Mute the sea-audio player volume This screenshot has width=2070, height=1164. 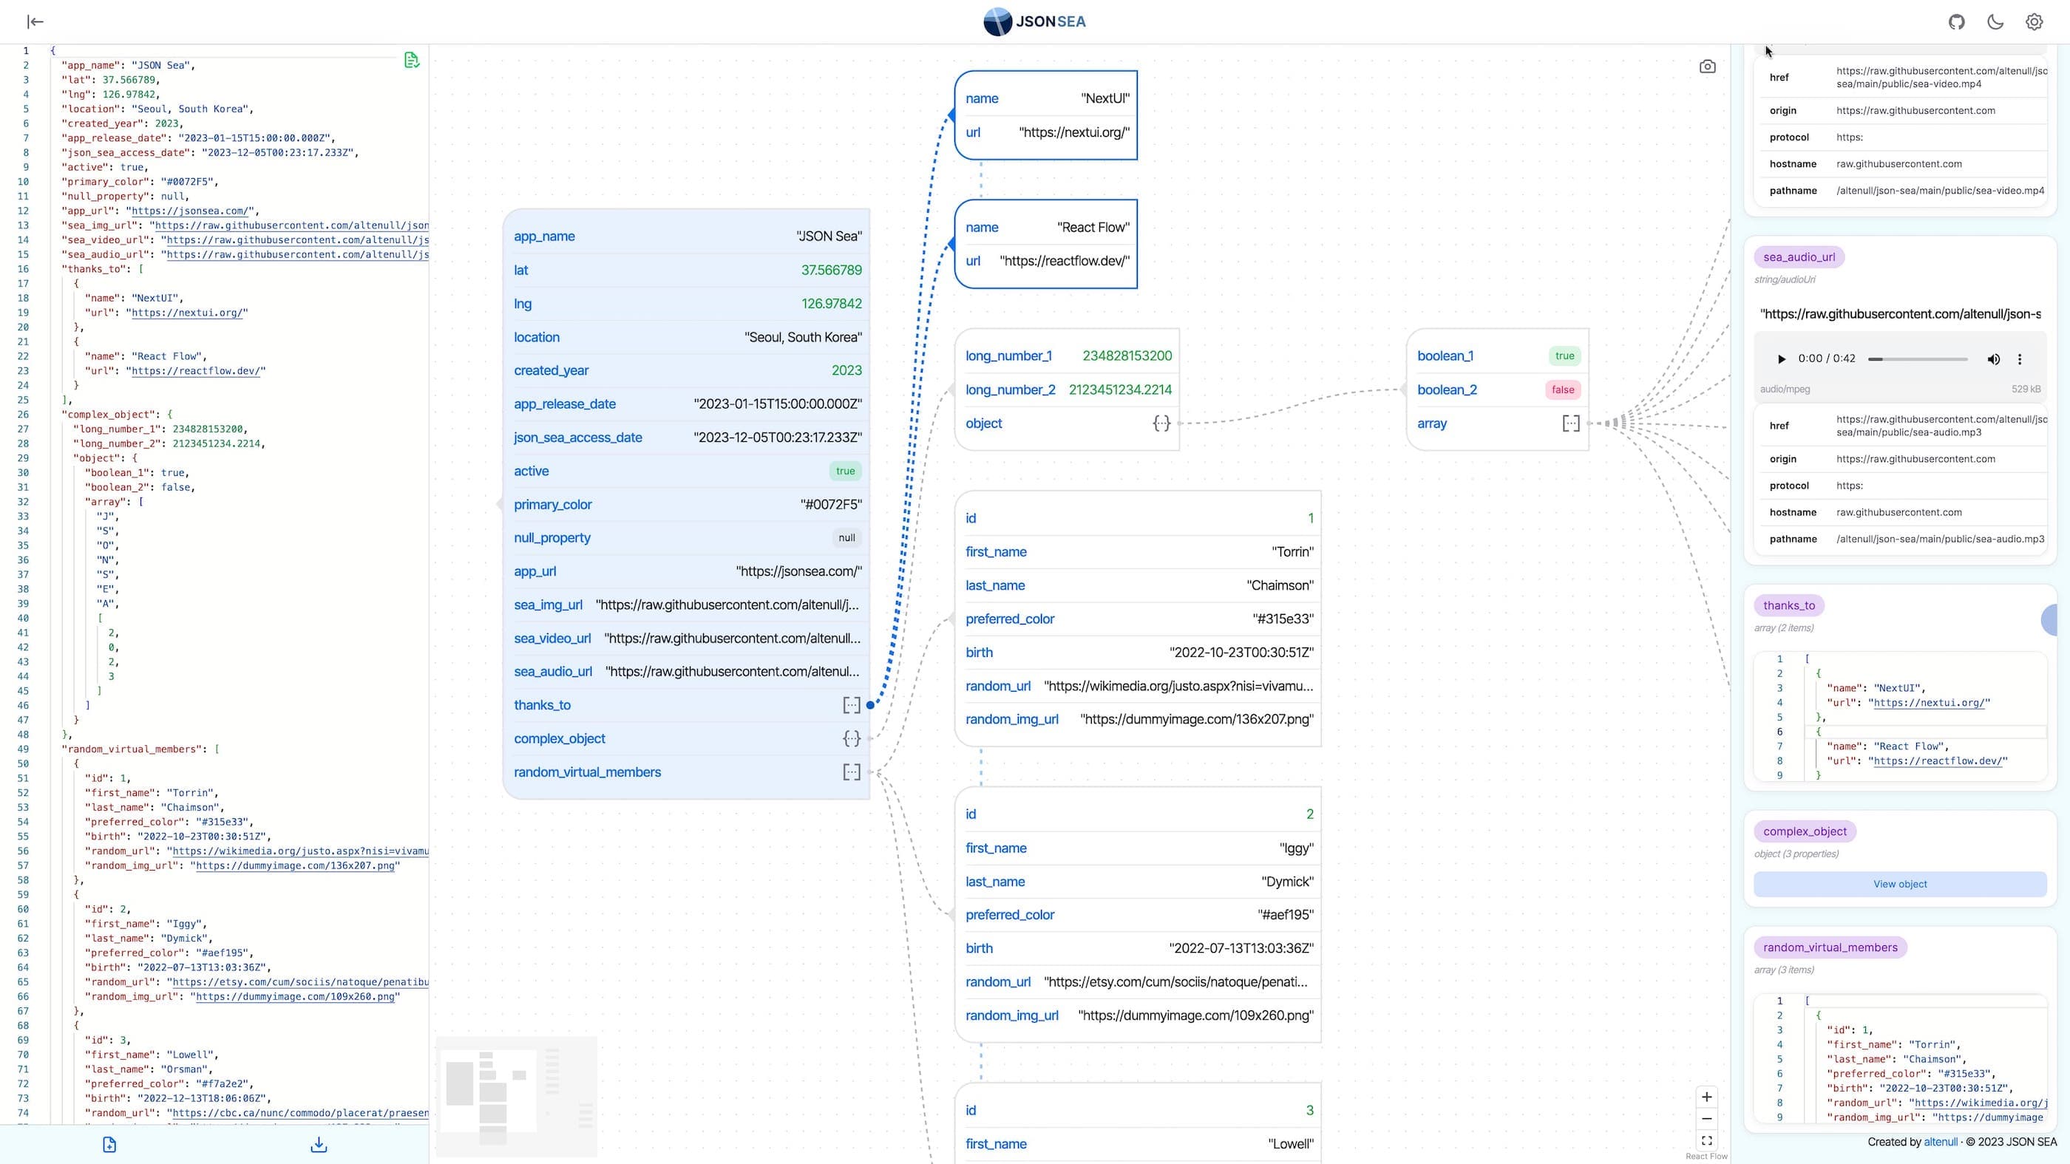coord(1994,359)
